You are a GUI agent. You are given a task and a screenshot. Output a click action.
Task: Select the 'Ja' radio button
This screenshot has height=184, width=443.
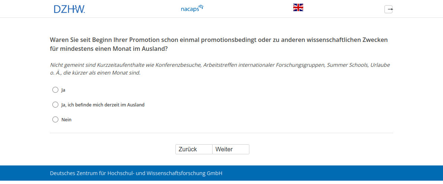point(55,90)
